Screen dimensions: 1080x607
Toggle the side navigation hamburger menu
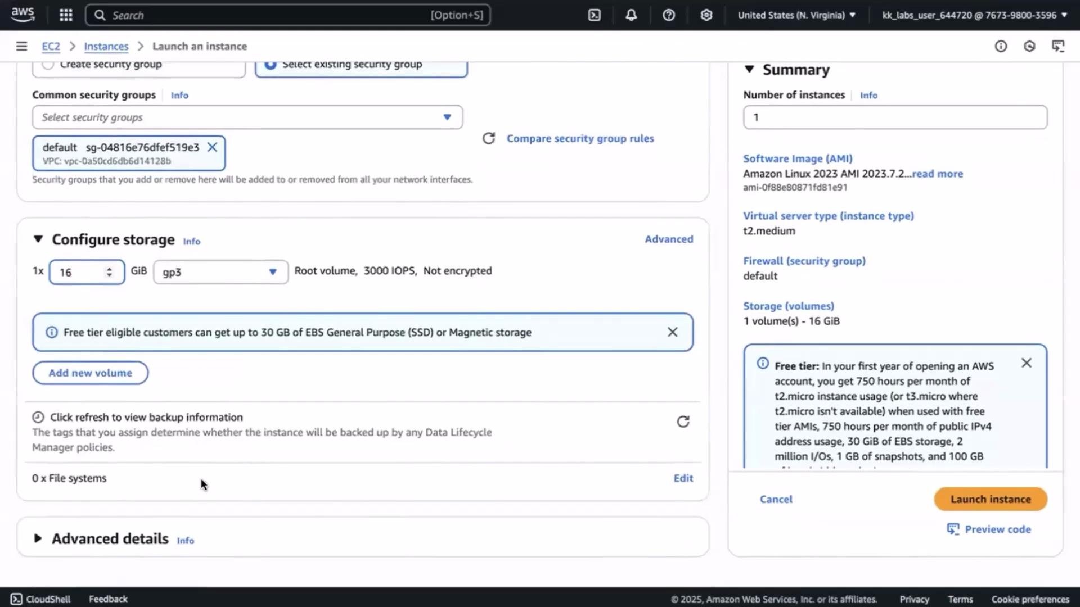pos(21,46)
